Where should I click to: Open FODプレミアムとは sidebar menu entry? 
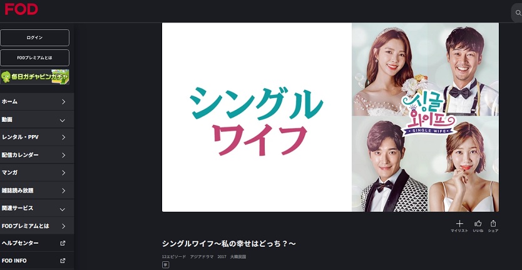37,226
